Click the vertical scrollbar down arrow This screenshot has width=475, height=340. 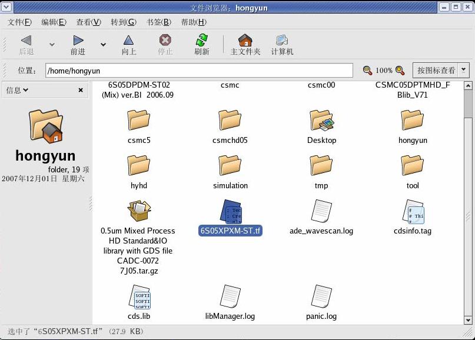(468, 321)
